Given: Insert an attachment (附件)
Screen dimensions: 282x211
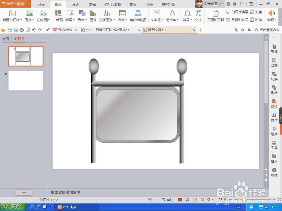Looking at the screenshot, I should click(256, 20).
